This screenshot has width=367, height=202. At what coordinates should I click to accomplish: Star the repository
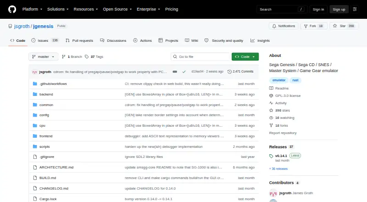coord(344,26)
